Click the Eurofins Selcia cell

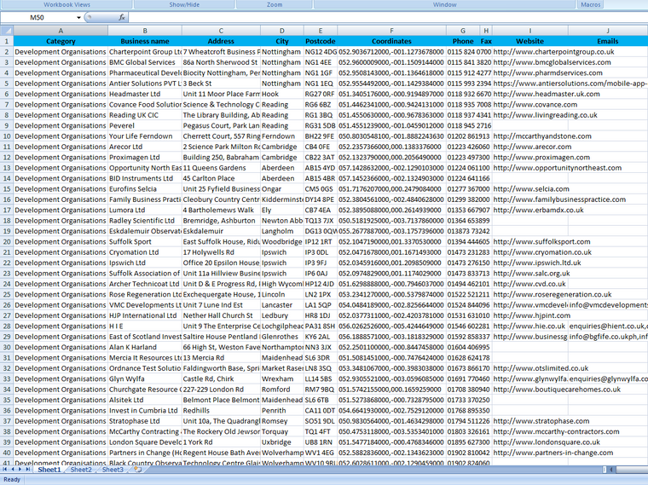point(145,189)
